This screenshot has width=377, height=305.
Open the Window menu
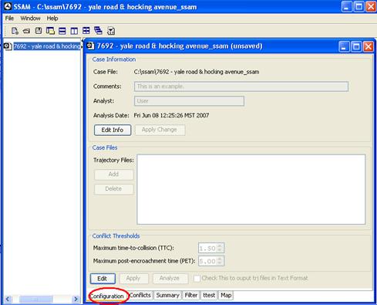(x=30, y=19)
